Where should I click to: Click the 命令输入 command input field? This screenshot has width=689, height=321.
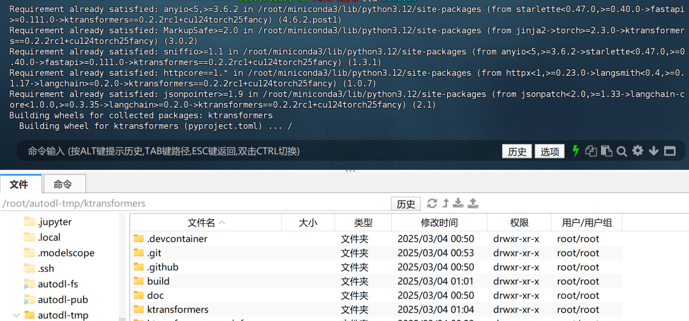pos(255,151)
